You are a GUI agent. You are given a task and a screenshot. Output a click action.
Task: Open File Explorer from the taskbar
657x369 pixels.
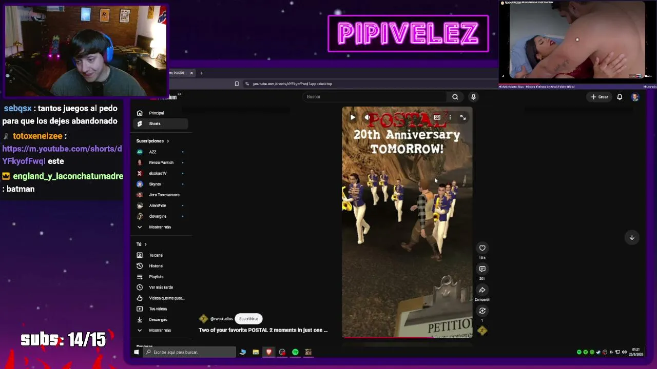pos(255,352)
